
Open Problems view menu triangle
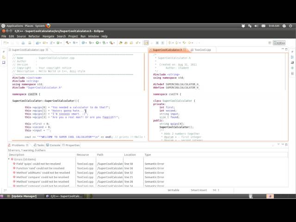(278, 144)
